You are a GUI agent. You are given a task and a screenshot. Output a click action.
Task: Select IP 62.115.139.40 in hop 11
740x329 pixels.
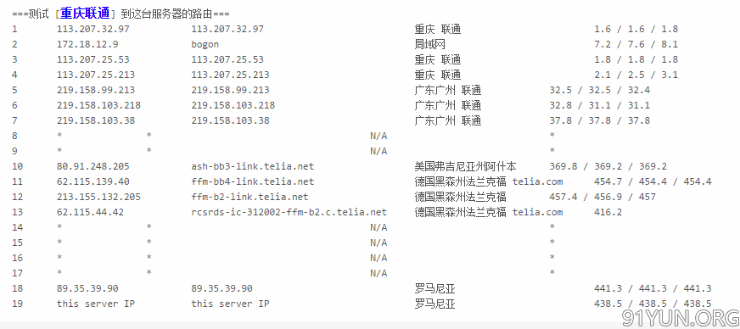(x=93, y=181)
